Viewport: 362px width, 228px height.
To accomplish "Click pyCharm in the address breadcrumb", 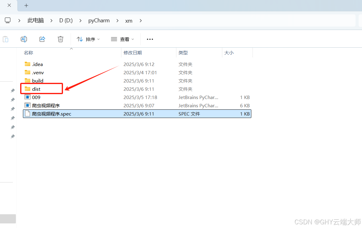I will click(99, 20).
